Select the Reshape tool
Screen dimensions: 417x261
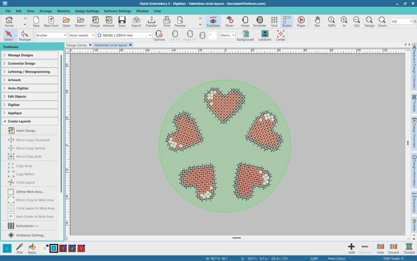pyautogui.click(x=24, y=35)
